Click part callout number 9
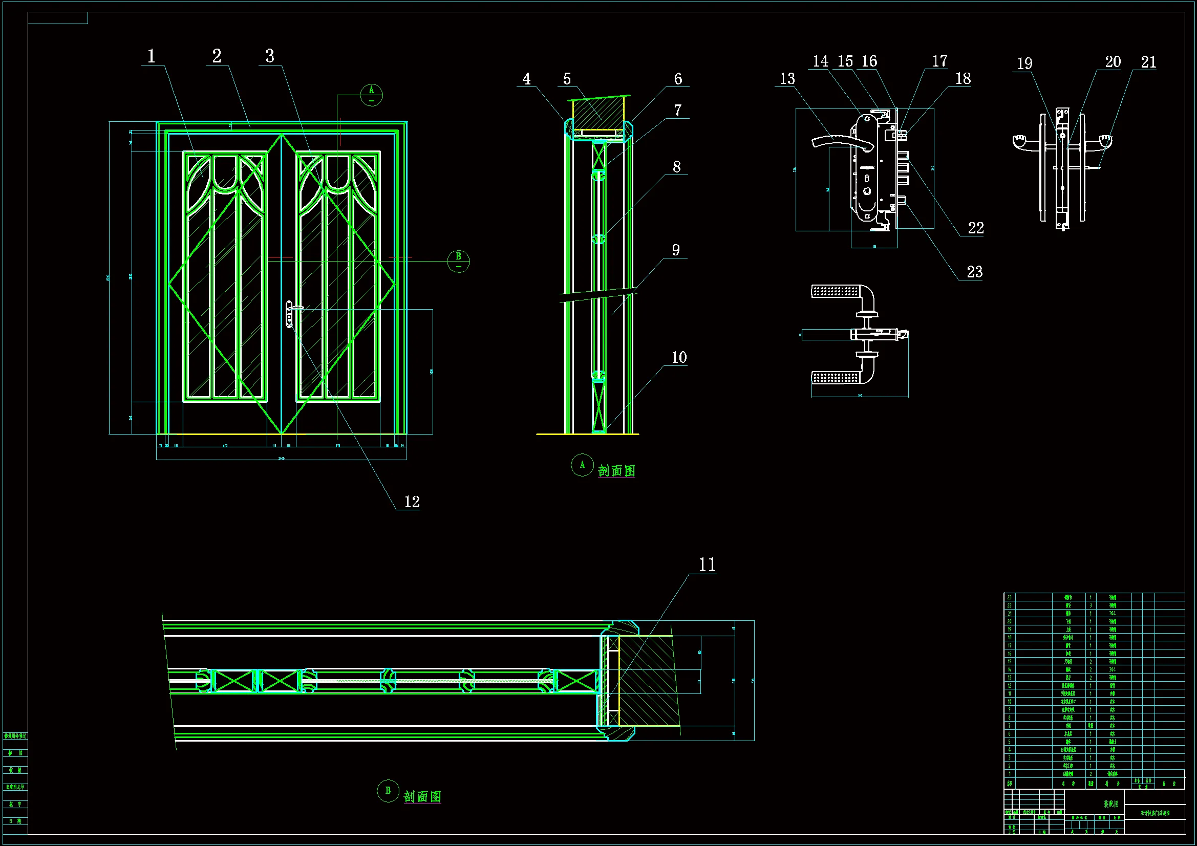The image size is (1197, 846). [x=676, y=250]
